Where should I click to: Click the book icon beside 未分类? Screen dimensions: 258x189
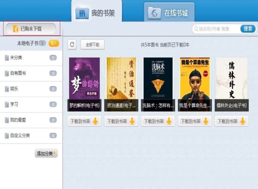7,58
